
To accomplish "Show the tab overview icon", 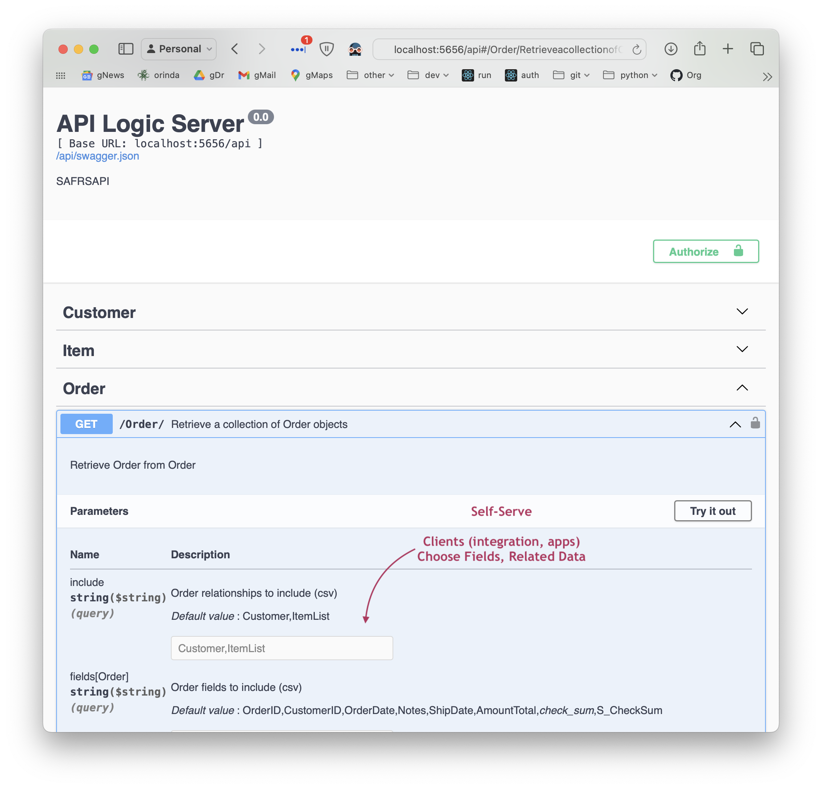I will (757, 49).
